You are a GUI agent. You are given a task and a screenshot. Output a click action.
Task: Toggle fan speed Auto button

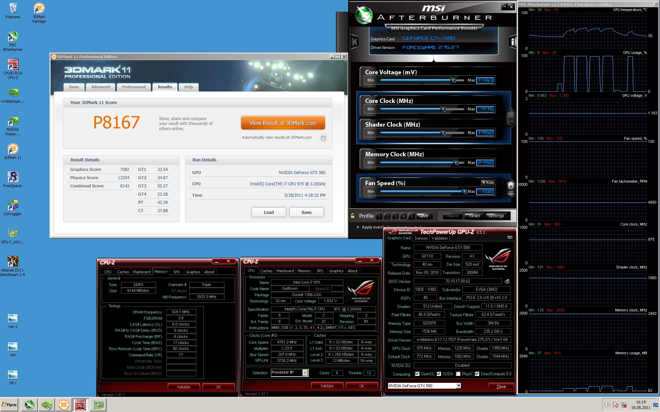point(488,183)
